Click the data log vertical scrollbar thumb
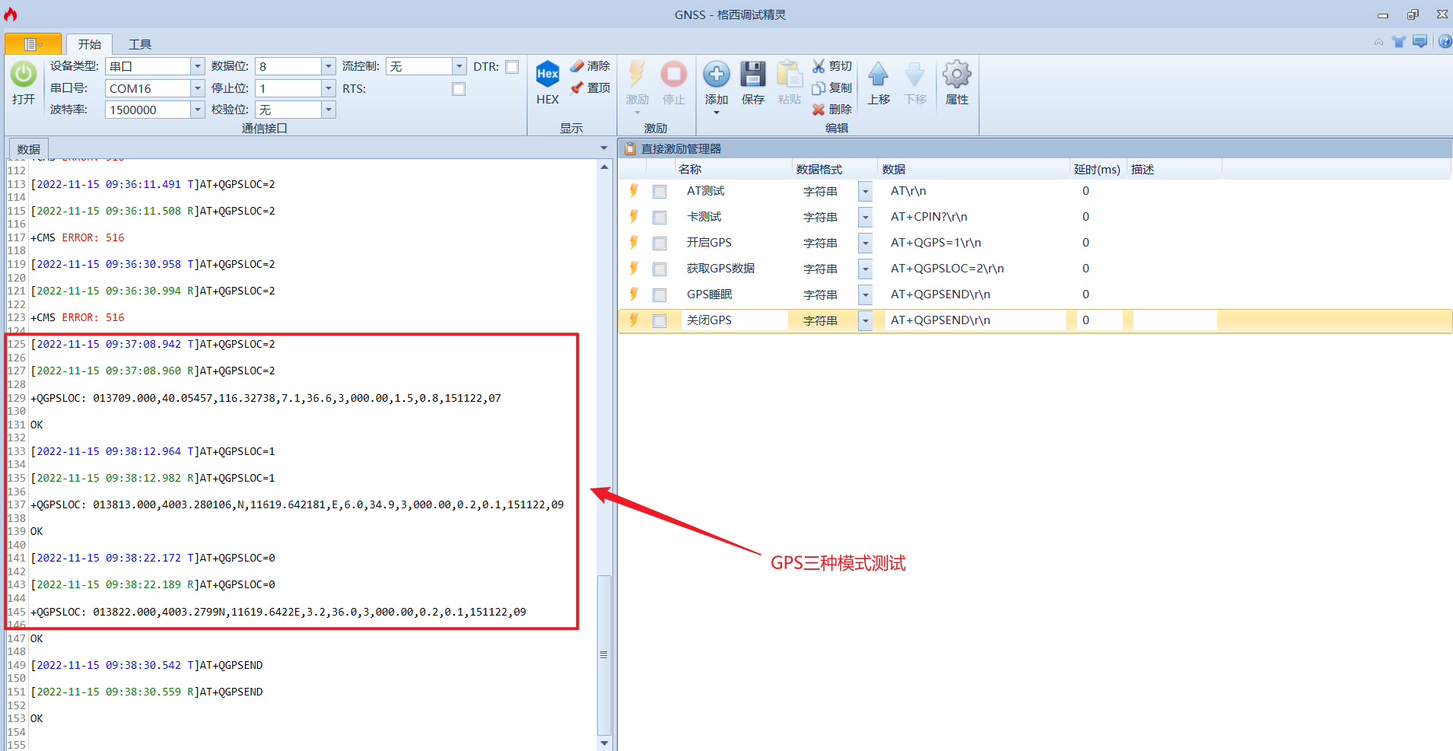 (x=604, y=654)
